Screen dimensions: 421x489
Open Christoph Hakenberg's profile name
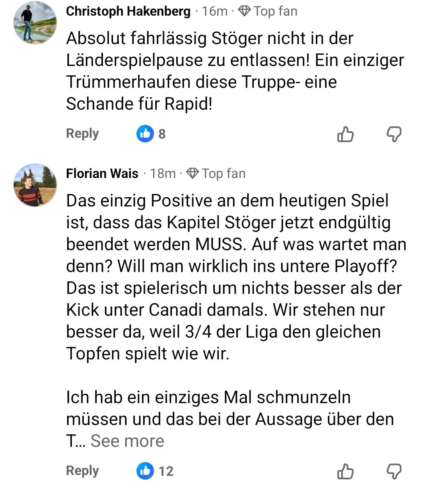[x=128, y=11]
